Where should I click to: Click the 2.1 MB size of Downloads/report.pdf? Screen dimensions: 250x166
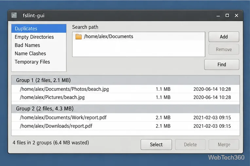[163, 126]
